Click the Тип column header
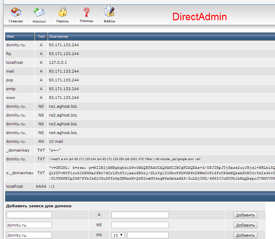This screenshot has width=275, height=239. pyautogui.click(x=41, y=36)
